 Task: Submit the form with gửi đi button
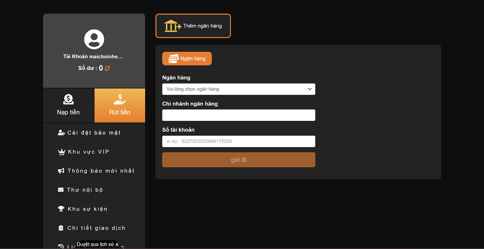tap(239, 160)
